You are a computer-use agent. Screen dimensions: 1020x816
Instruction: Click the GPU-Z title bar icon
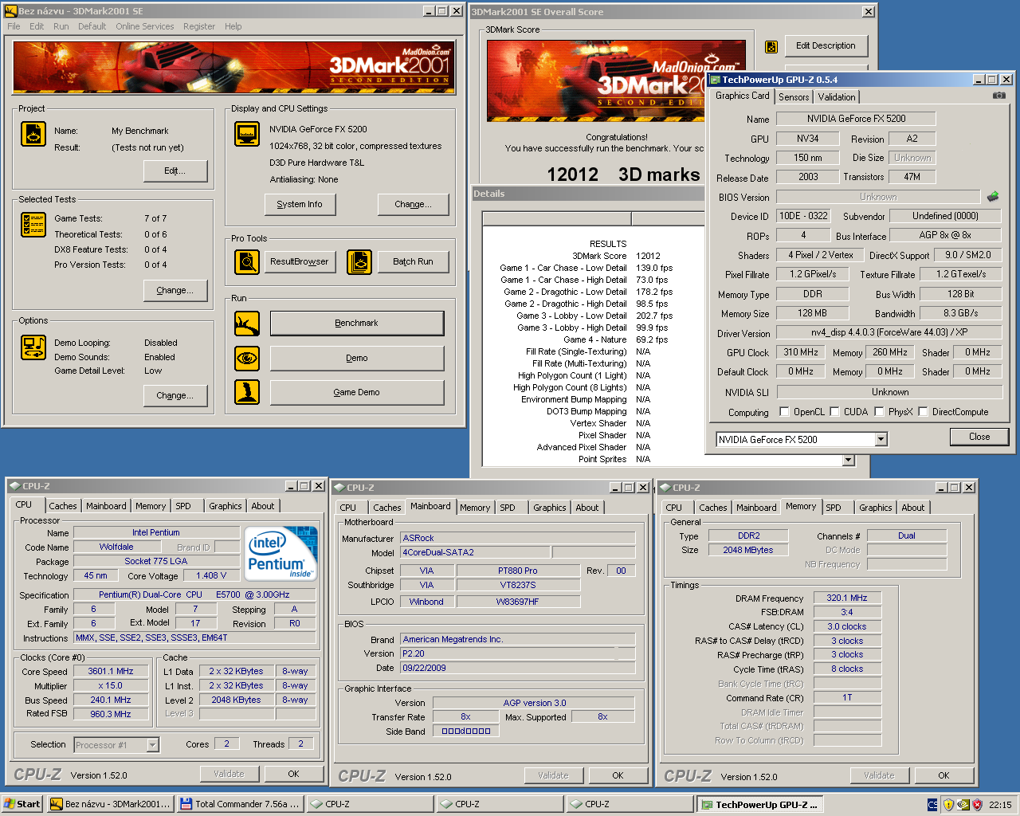click(x=715, y=80)
